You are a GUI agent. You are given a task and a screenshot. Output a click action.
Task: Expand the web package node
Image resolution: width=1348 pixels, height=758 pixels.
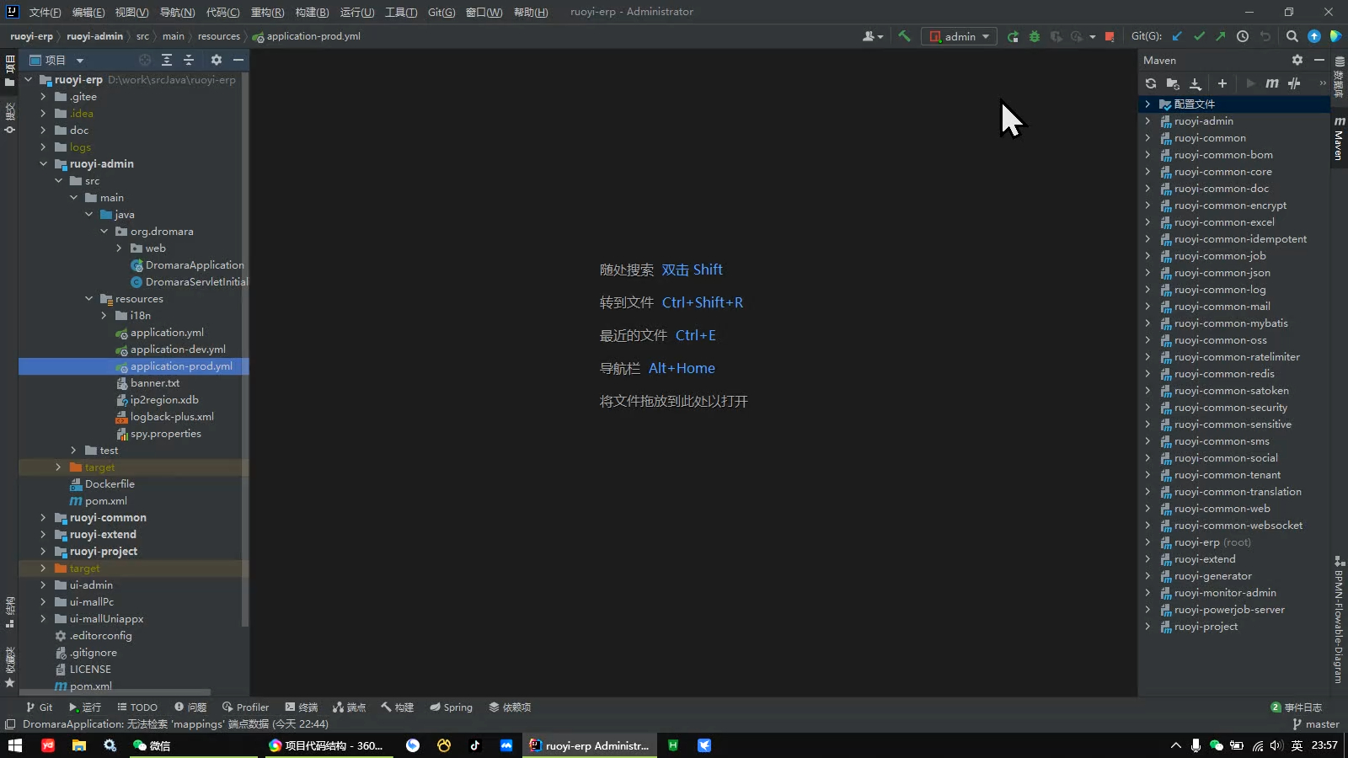coord(119,248)
